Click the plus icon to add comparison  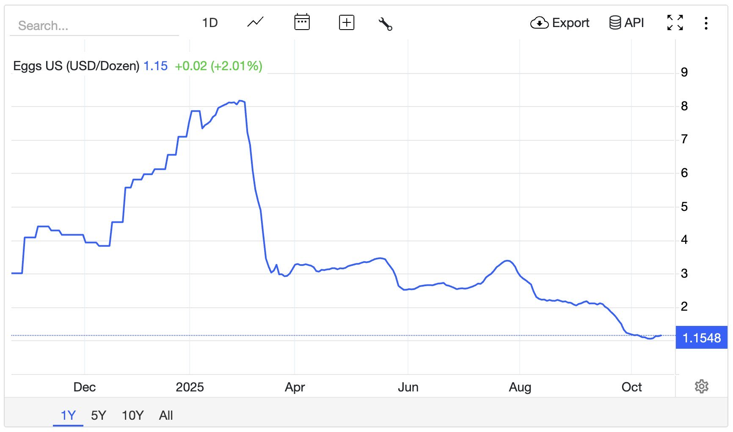point(347,22)
